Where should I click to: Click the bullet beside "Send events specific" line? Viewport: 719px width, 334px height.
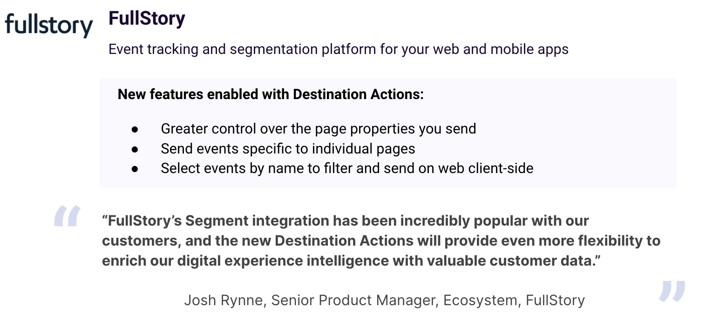coord(135,149)
